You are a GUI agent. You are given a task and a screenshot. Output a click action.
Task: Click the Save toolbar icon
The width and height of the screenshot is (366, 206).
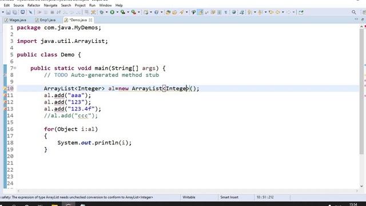(8, 12)
